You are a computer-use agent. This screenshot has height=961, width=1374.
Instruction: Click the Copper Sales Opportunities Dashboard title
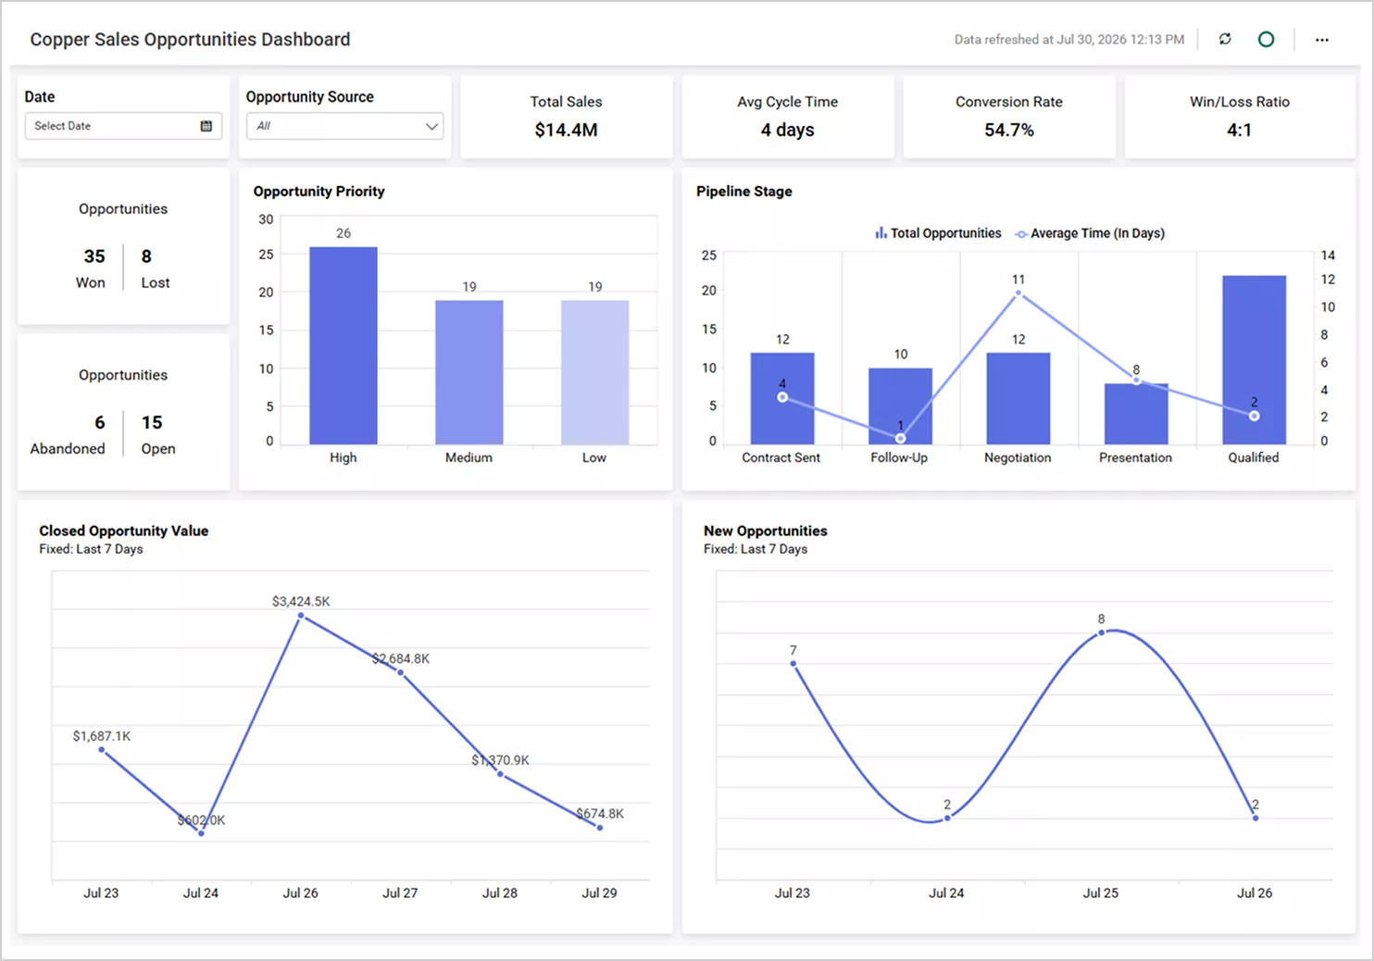coord(190,40)
